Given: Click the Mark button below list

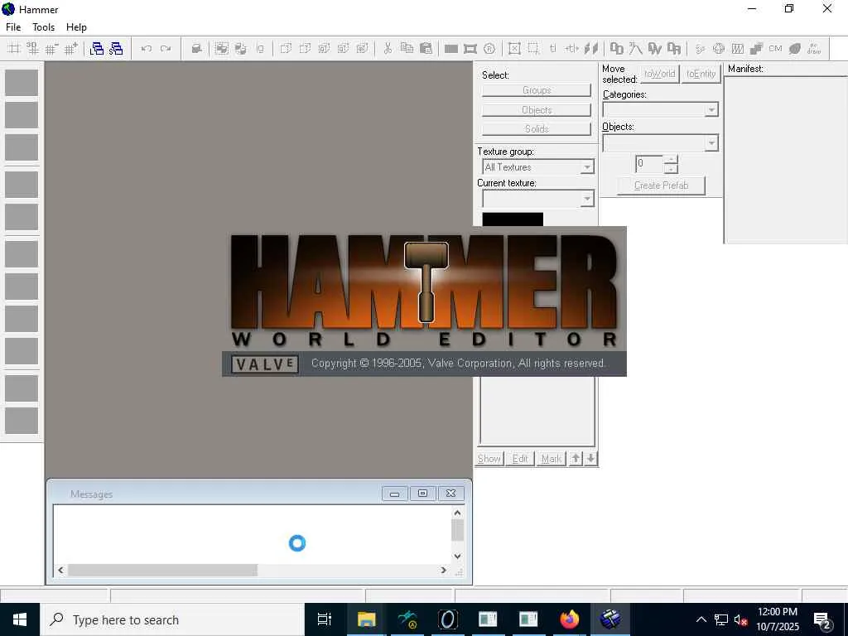Looking at the screenshot, I should pos(551,459).
